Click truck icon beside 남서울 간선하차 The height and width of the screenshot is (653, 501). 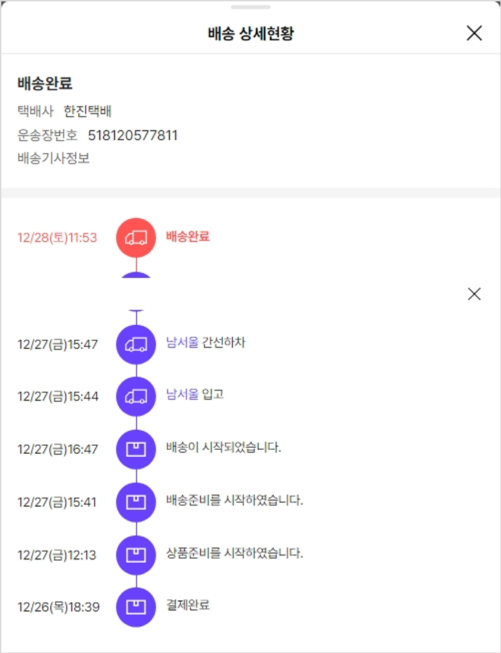(136, 344)
